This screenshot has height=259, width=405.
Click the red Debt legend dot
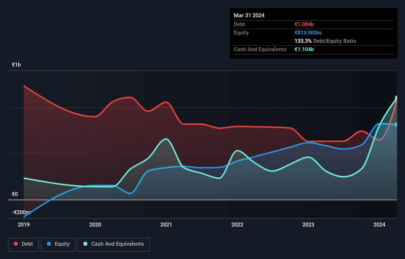click(16, 244)
